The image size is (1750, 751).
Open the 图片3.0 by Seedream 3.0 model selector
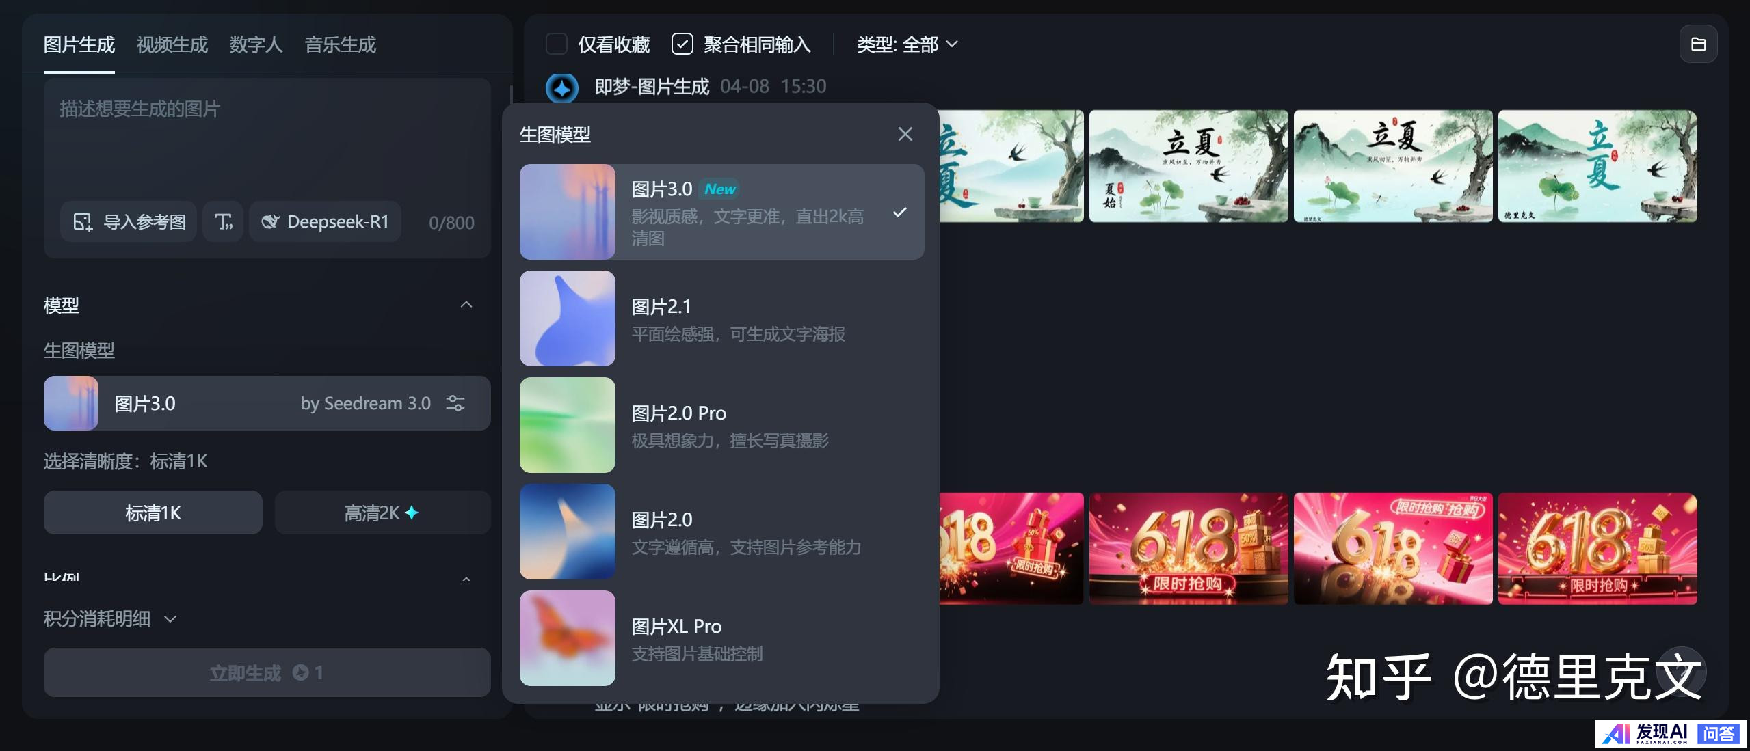click(x=267, y=403)
